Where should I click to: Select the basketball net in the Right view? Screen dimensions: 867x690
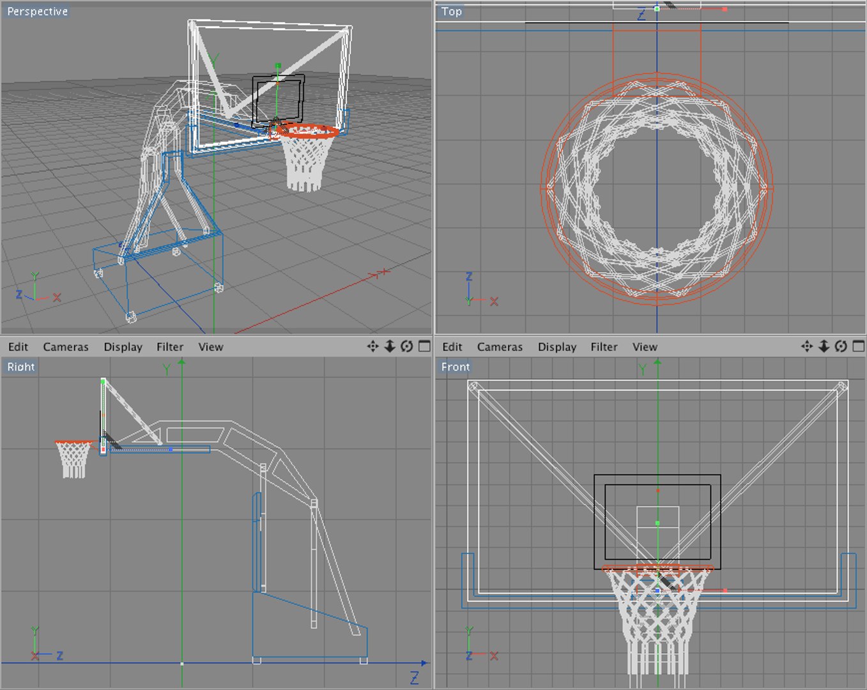coord(74,460)
